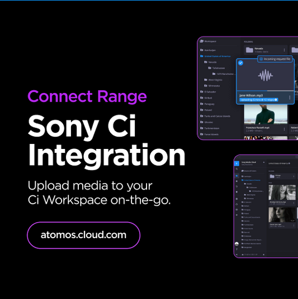Image resolution: width=298 pixels, height=299 pixels.
Task: Select Faroe Islands folder in tree
Action: point(209,134)
